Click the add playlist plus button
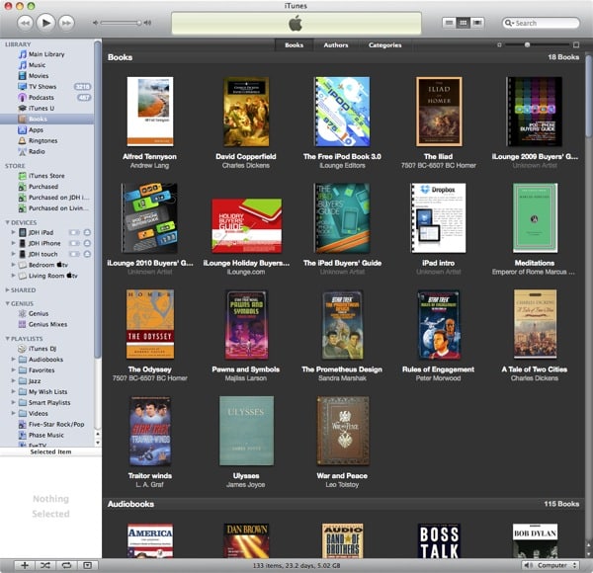This screenshot has height=573, width=593. (x=25, y=565)
